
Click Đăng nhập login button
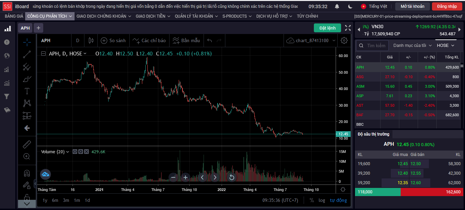(x=447, y=6)
